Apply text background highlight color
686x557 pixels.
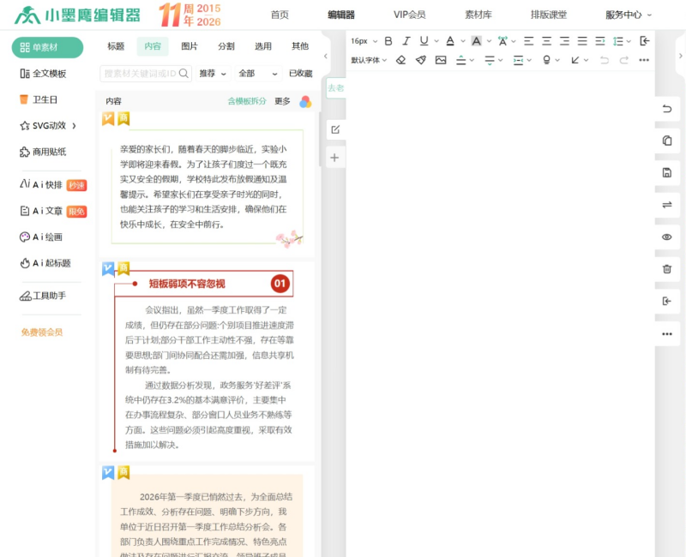(x=477, y=41)
